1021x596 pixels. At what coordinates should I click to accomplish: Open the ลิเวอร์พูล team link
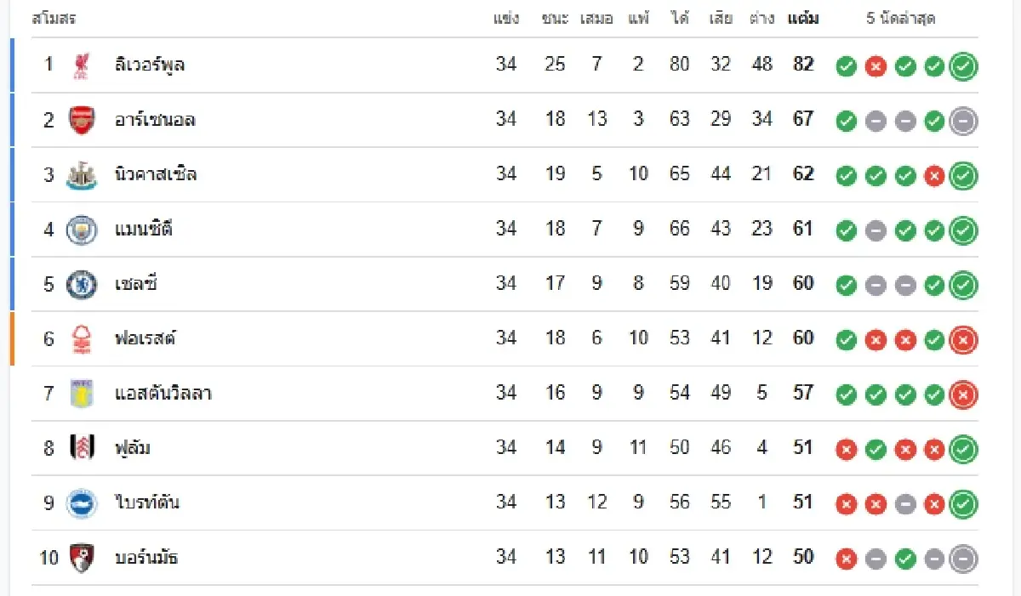(x=150, y=65)
